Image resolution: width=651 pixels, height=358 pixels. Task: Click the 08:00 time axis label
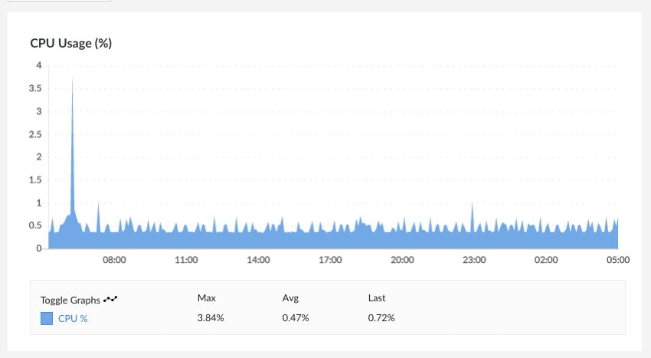114,260
